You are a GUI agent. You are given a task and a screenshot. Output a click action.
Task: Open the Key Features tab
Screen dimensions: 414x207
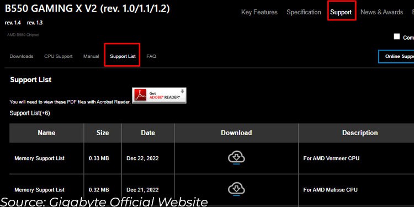tap(259, 12)
